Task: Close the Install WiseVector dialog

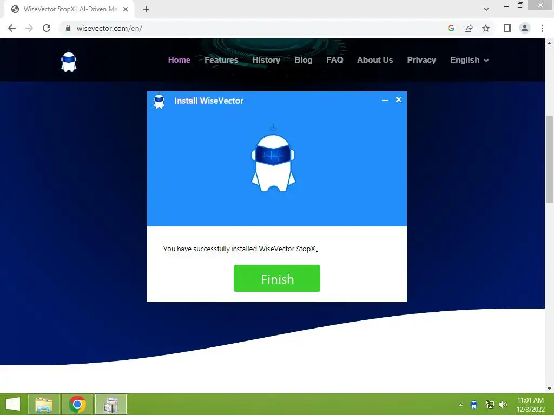Action: [x=399, y=99]
